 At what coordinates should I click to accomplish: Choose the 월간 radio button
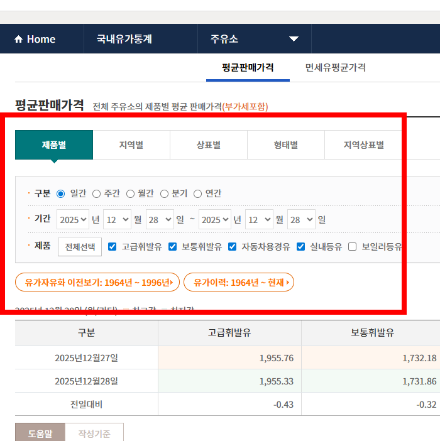pos(130,193)
